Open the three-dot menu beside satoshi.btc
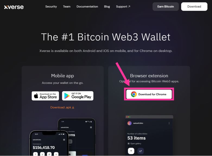 tap(169, 123)
